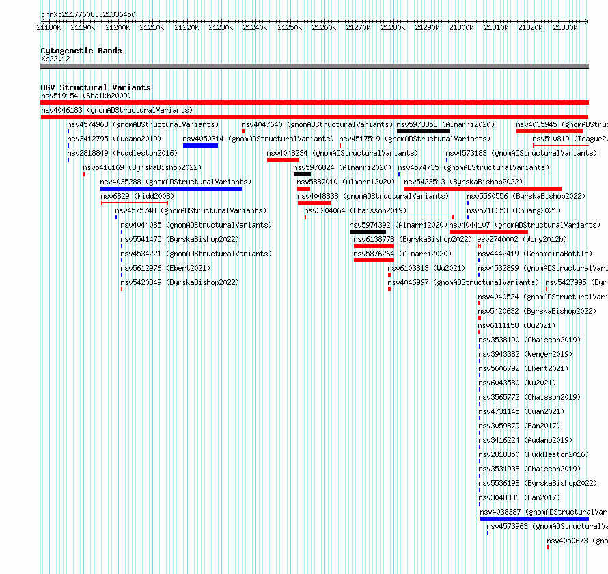Viewport: 608px width, 574px height.
Task: Click the Xp22.12 cytogenetic band bar
Action: click(314, 66)
